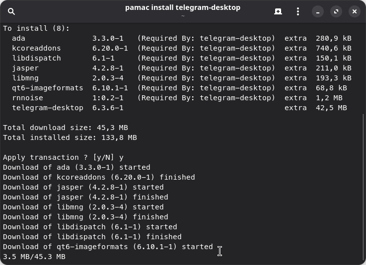This screenshot has width=366, height=265.
Task: Open the terminal search (magnifier icon)
Action: click(11, 11)
